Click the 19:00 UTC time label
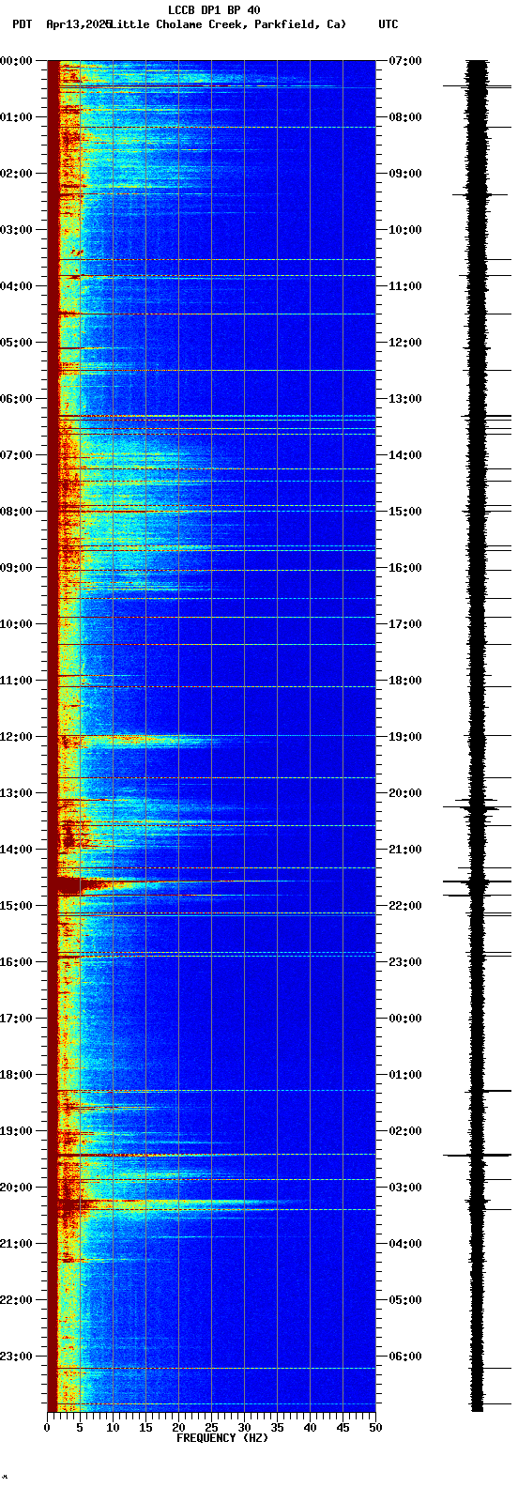The image size is (518, 1487). (x=405, y=737)
